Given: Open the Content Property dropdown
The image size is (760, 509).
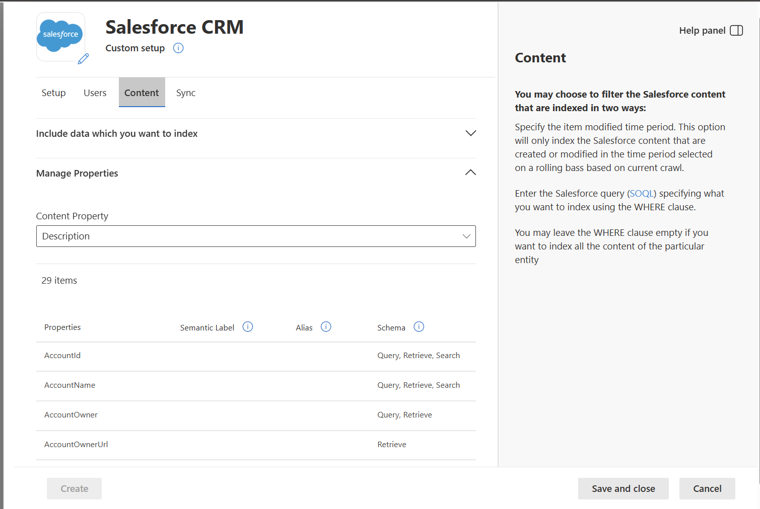Looking at the screenshot, I should 256,236.
